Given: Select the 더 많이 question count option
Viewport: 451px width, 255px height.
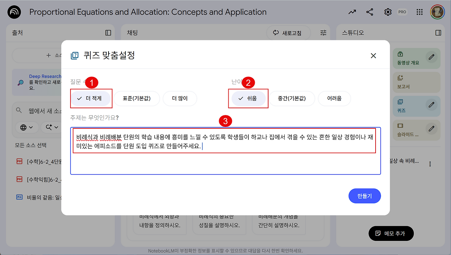Looking at the screenshot, I should (x=180, y=98).
